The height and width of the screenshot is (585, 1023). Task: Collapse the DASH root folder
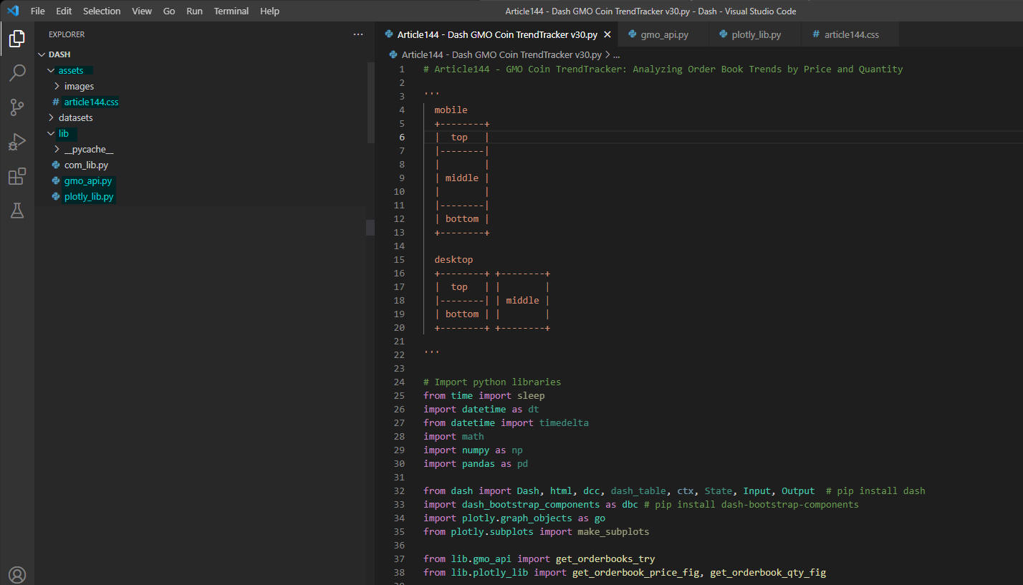(42, 54)
